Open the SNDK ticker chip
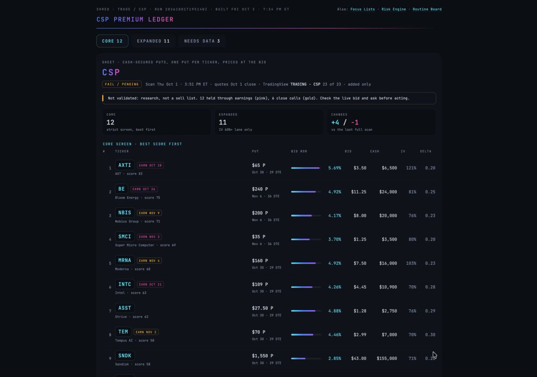The height and width of the screenshot is (377, 537). coord(125,356)
